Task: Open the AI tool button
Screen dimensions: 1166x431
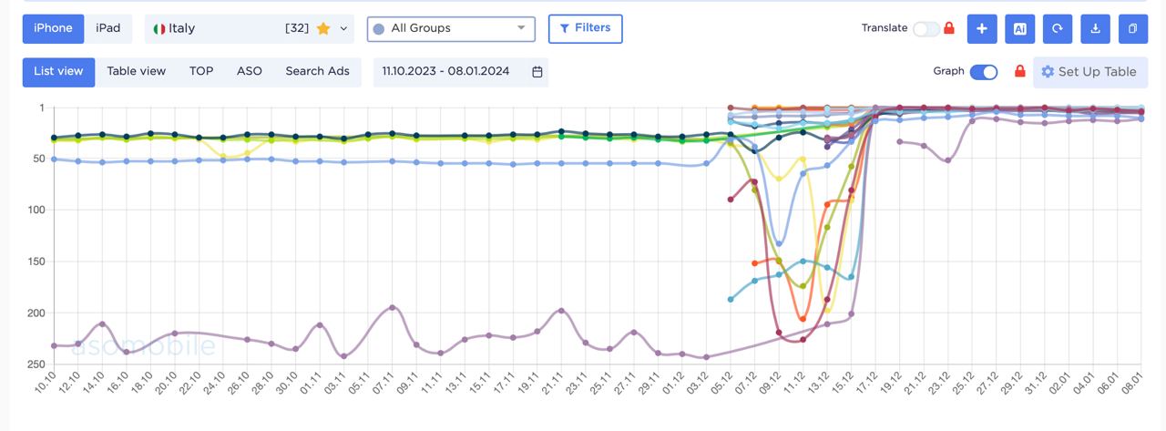Action: 1020,28
